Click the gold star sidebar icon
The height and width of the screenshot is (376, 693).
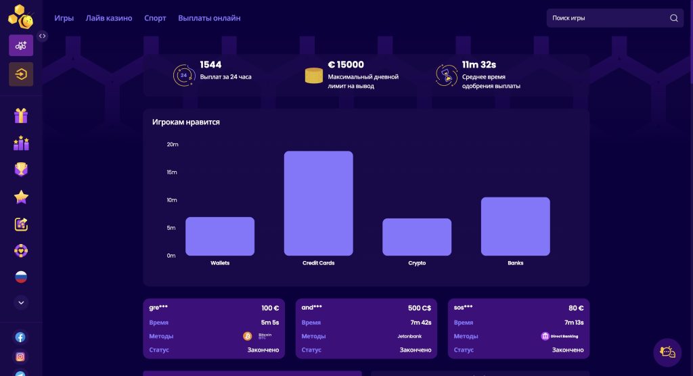21,197
